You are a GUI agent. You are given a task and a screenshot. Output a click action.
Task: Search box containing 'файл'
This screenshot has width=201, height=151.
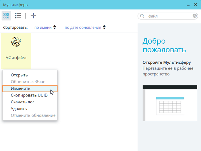click(168, 16)
